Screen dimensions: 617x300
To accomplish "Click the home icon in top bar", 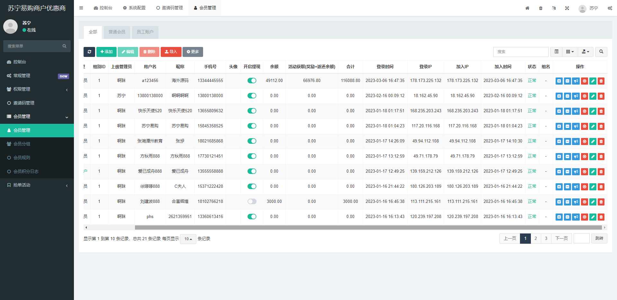I will pos(527,8).
